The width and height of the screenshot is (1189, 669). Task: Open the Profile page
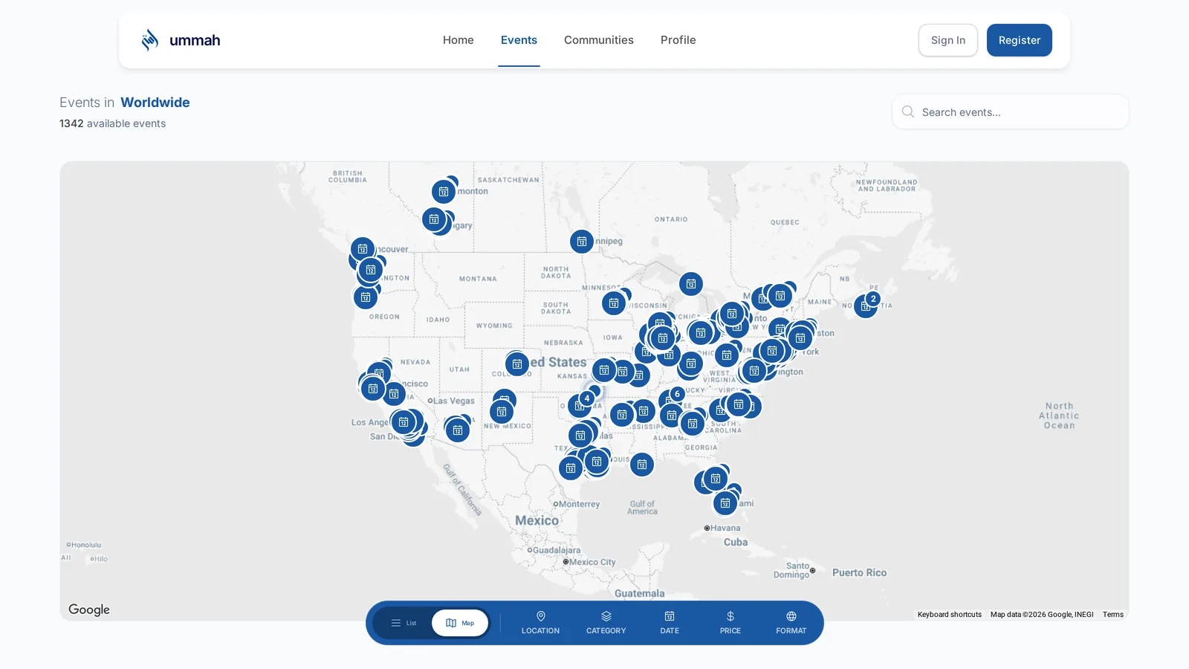click(678, 40)
